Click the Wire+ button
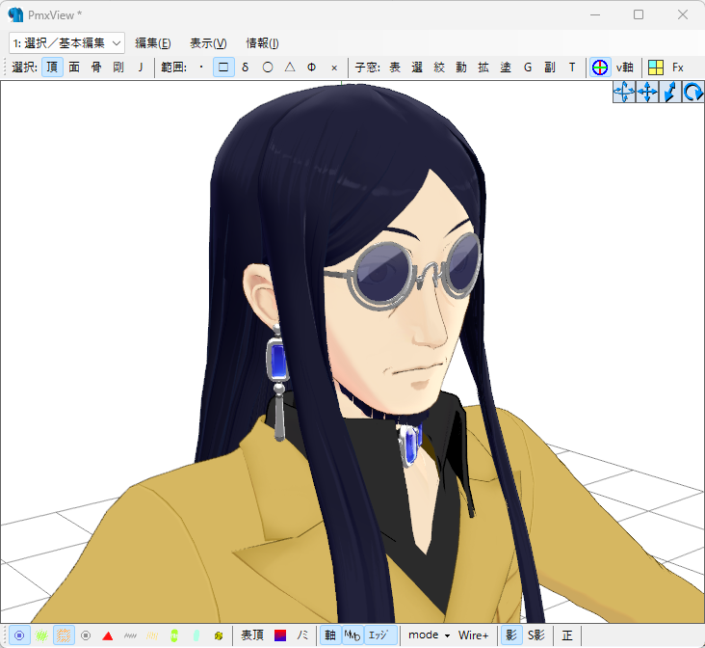Image resolution: width=705 pixels, height=648 pixels. (x=473, y=635)
